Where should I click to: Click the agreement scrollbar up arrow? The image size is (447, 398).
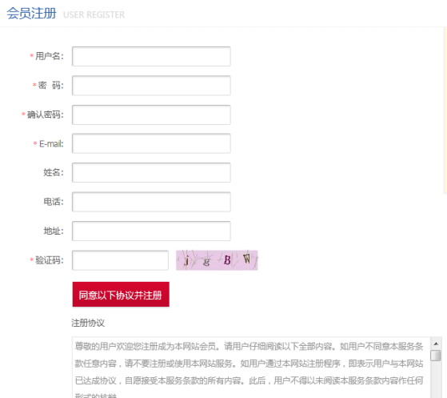pos(436,344)
